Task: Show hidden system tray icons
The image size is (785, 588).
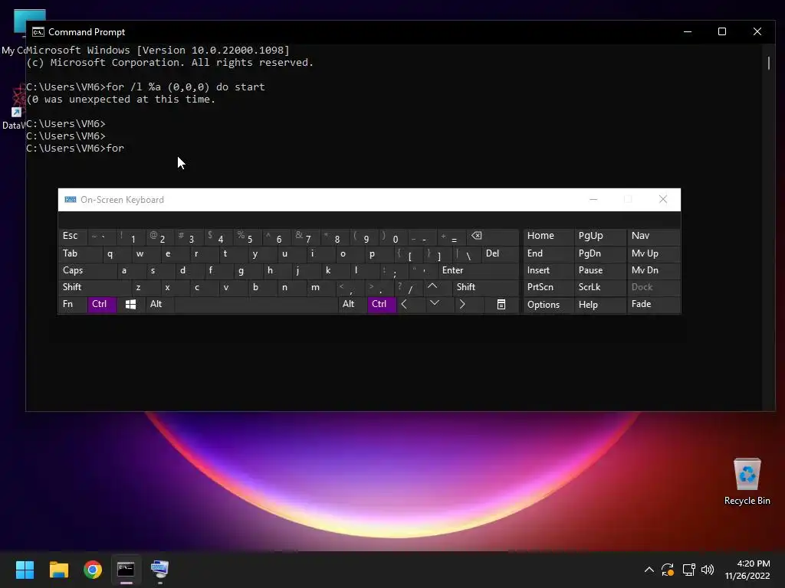Action: [649, 570]
